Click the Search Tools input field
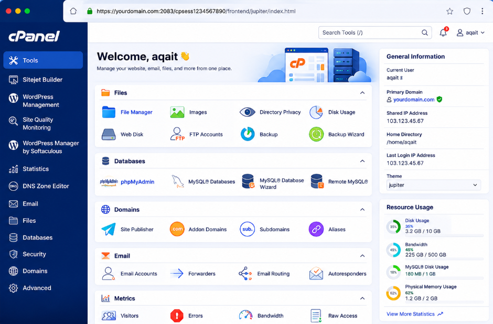 pyautogui.click(x=375, y=33)
